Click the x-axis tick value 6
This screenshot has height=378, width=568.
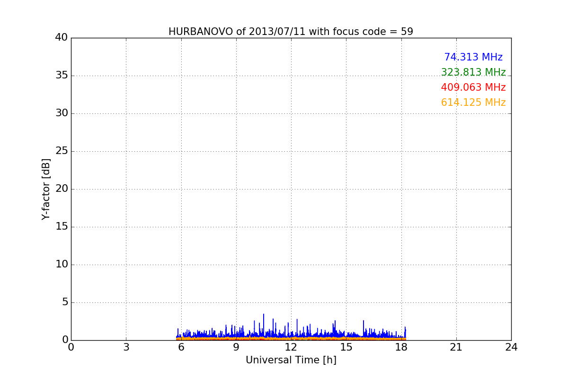click(181, 347)
